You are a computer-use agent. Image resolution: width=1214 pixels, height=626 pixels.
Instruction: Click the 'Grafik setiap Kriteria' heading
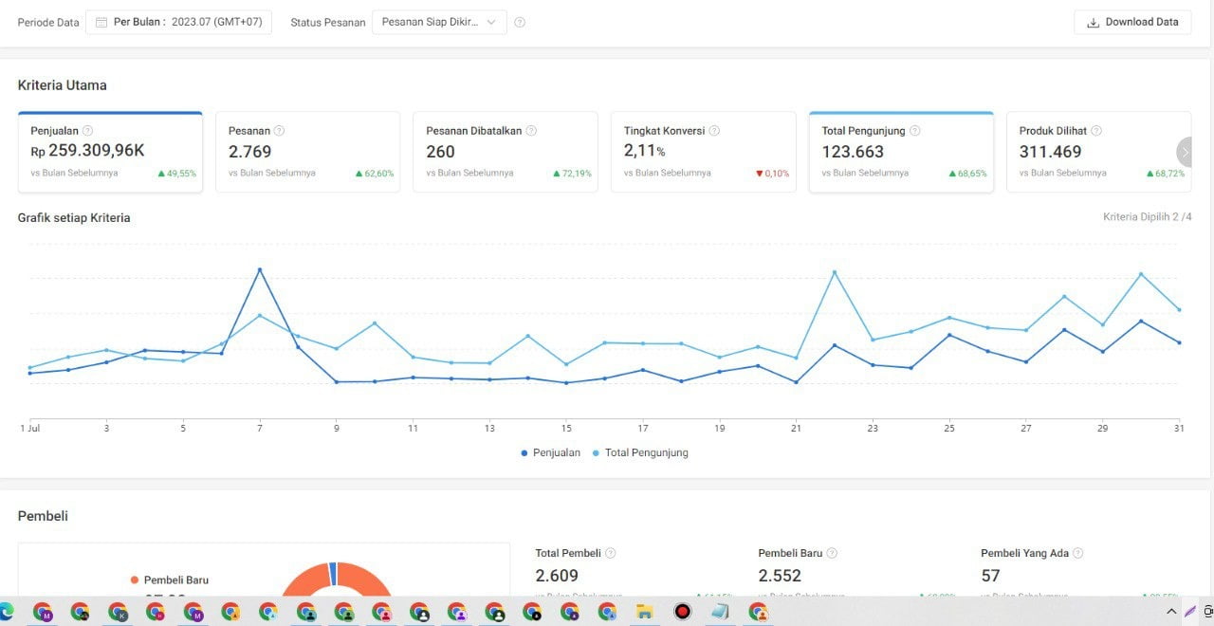(74, 217)
